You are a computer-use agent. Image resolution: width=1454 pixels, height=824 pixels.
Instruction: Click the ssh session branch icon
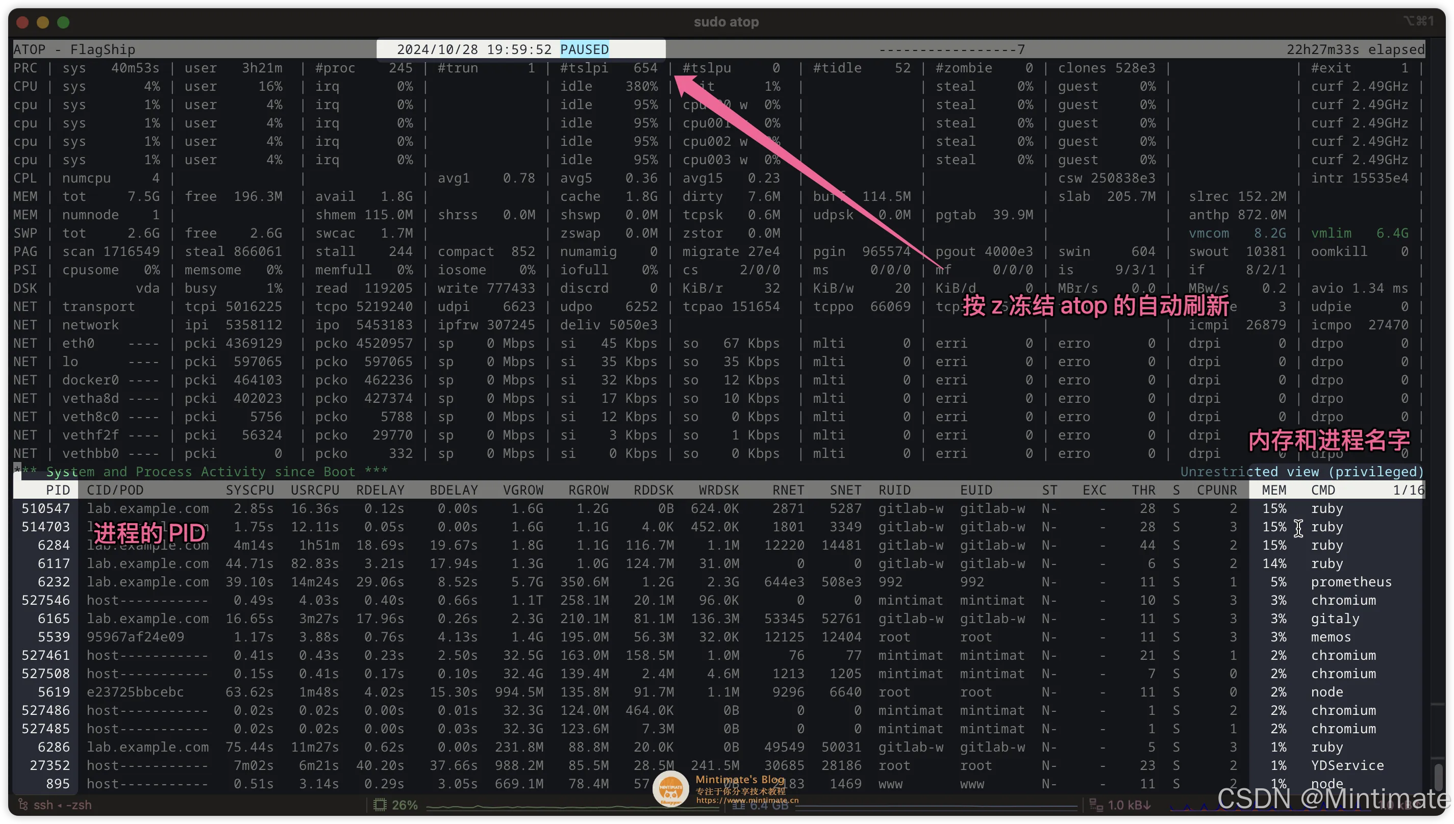[23, 805]
